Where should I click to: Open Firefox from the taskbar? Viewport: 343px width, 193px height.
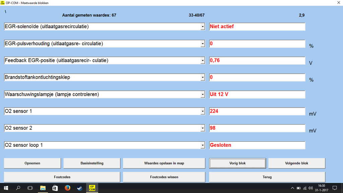coord(67,188)
